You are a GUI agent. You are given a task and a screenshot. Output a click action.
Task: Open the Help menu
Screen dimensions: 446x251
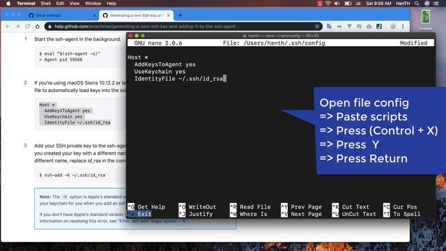click(111, 3)
